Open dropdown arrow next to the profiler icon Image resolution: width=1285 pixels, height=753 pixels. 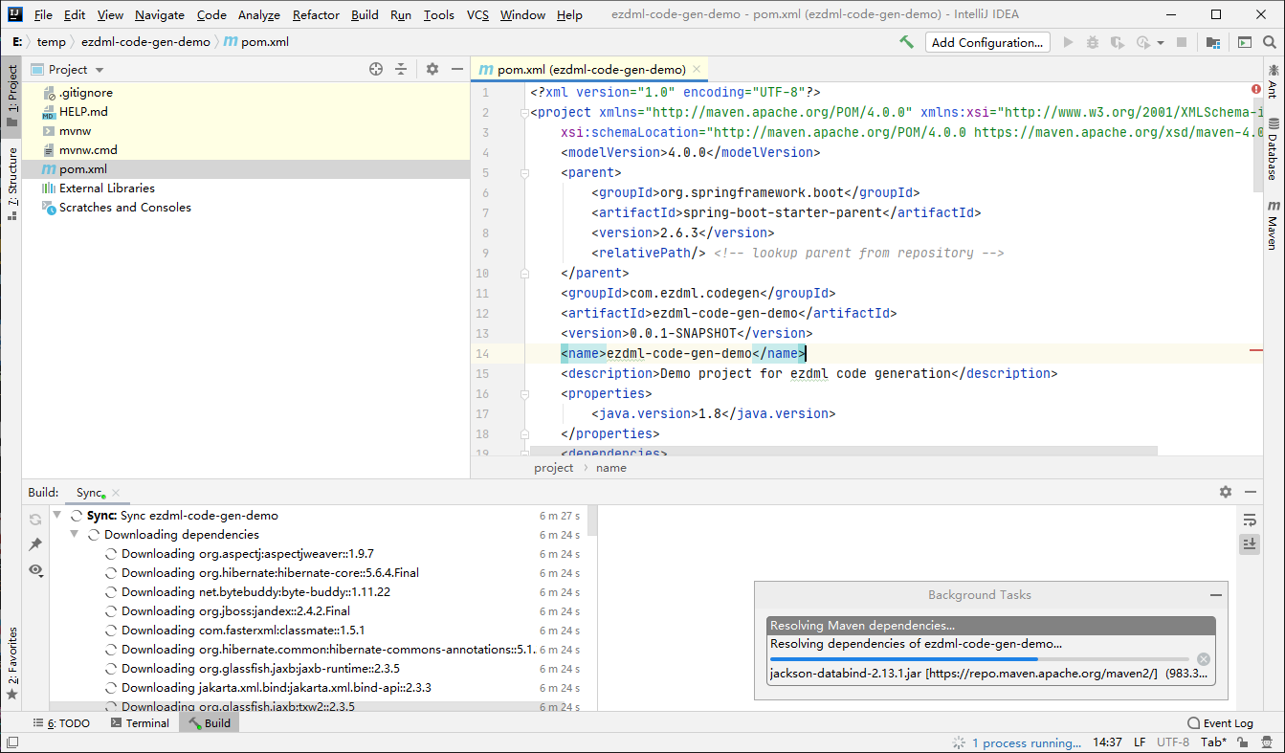pyautogui.click(x=1161, y=43)
